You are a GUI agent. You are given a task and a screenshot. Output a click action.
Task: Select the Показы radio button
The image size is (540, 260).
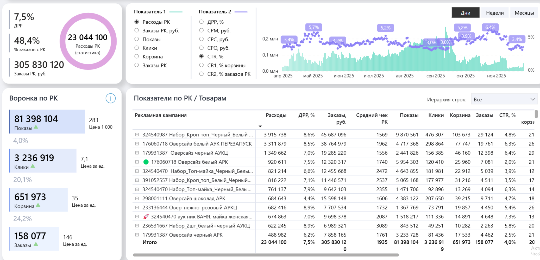coord(137,39)
